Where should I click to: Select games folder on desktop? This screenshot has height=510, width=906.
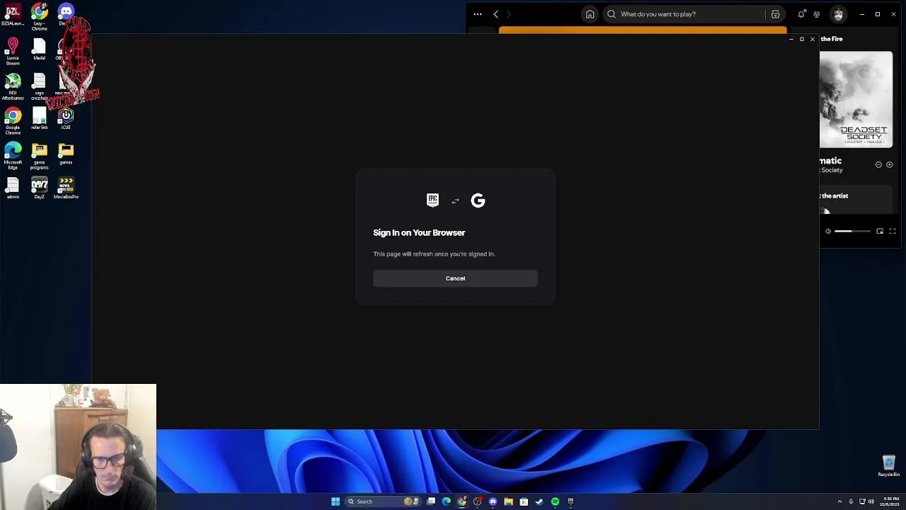click(x=66, y=154)
